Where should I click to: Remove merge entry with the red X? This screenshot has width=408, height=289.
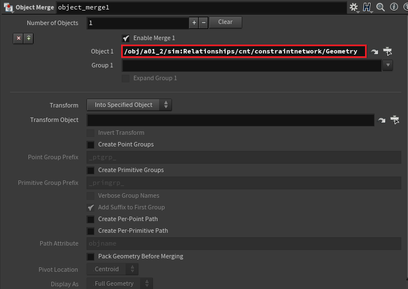18,38
